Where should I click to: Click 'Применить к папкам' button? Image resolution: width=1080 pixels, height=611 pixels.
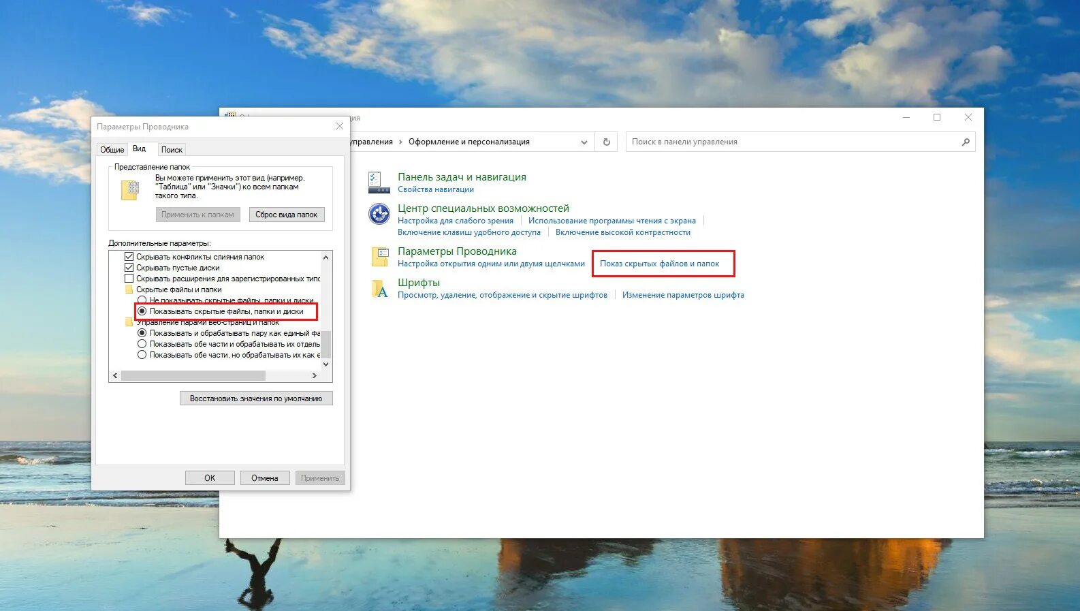click(197, 215)
